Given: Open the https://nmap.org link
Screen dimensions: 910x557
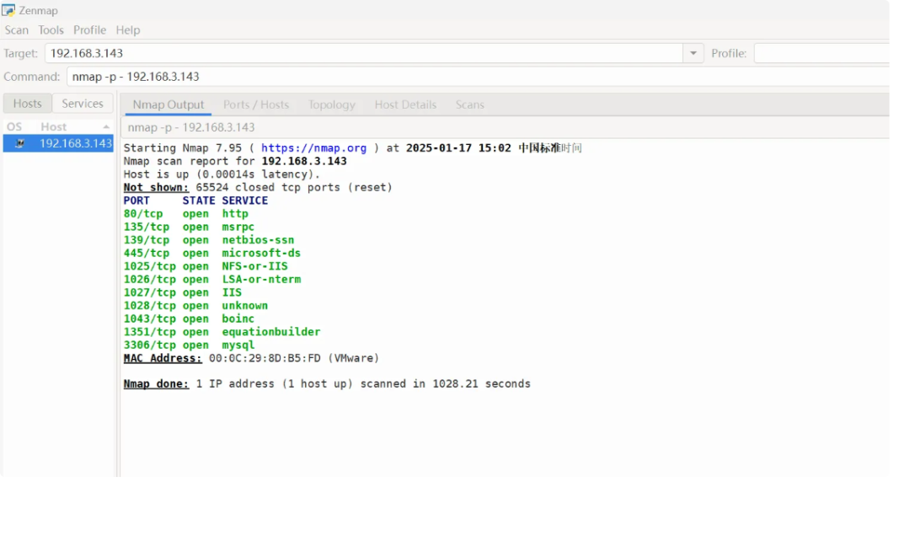Looking at the screenshot, I should 313,148.
